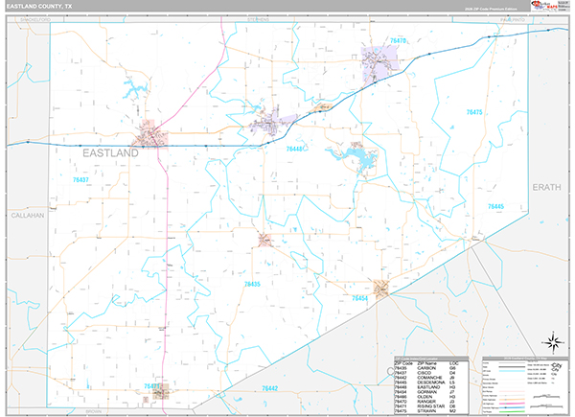Click ZIP code label 76437 on the map

[80, 179]
